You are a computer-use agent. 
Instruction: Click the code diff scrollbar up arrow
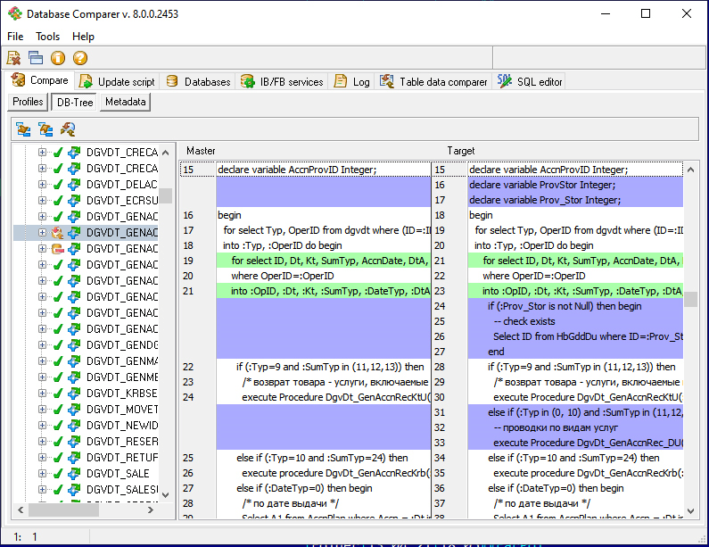690,170
